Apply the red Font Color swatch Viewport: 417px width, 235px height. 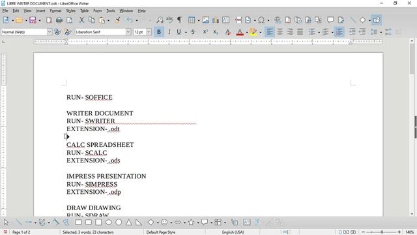tap(240, 32)
